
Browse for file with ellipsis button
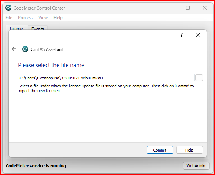[199, 78]
